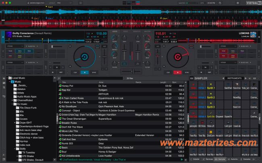Click LEMONS album art thumbnail
The image size is (262, 163).
(x=253, y=35)
